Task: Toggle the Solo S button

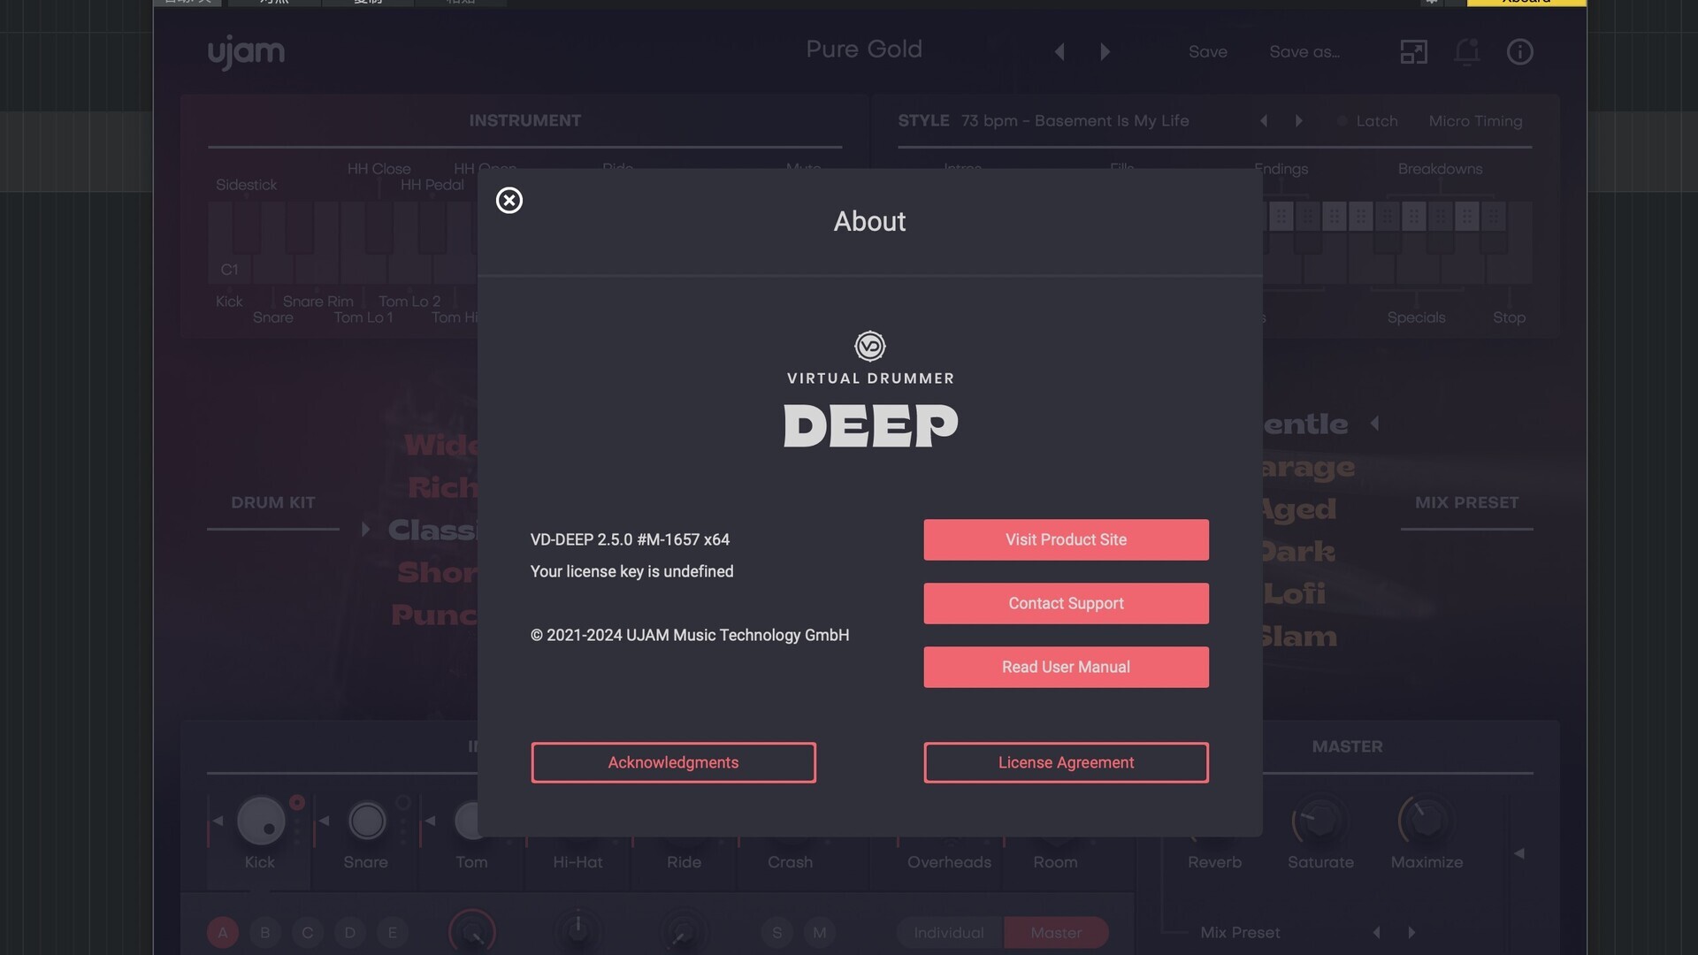Action: pyautogui.click(x=776, y=932)
